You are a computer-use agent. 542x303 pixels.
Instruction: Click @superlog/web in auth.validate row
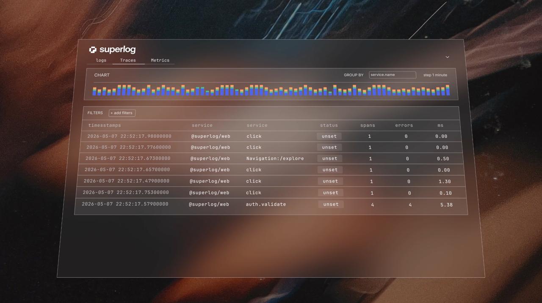209,204
